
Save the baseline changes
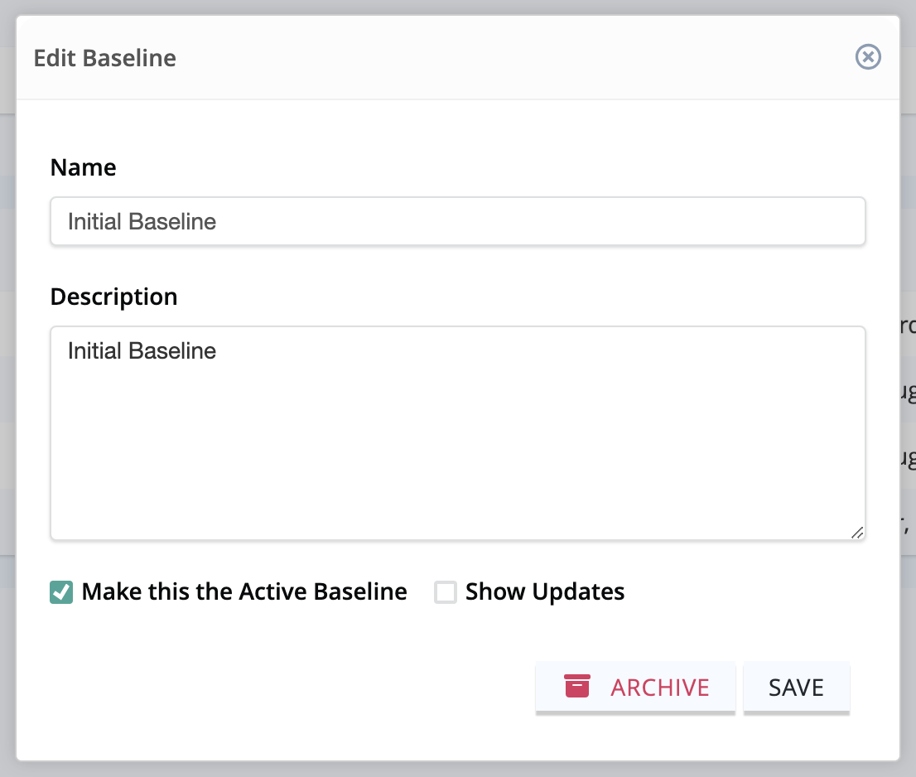[x=796, y=687]
